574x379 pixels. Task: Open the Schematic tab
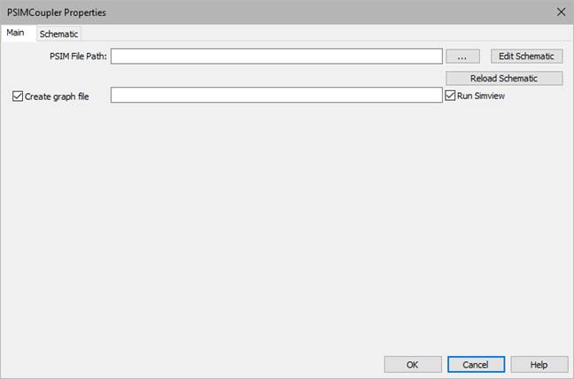[58, 34]
